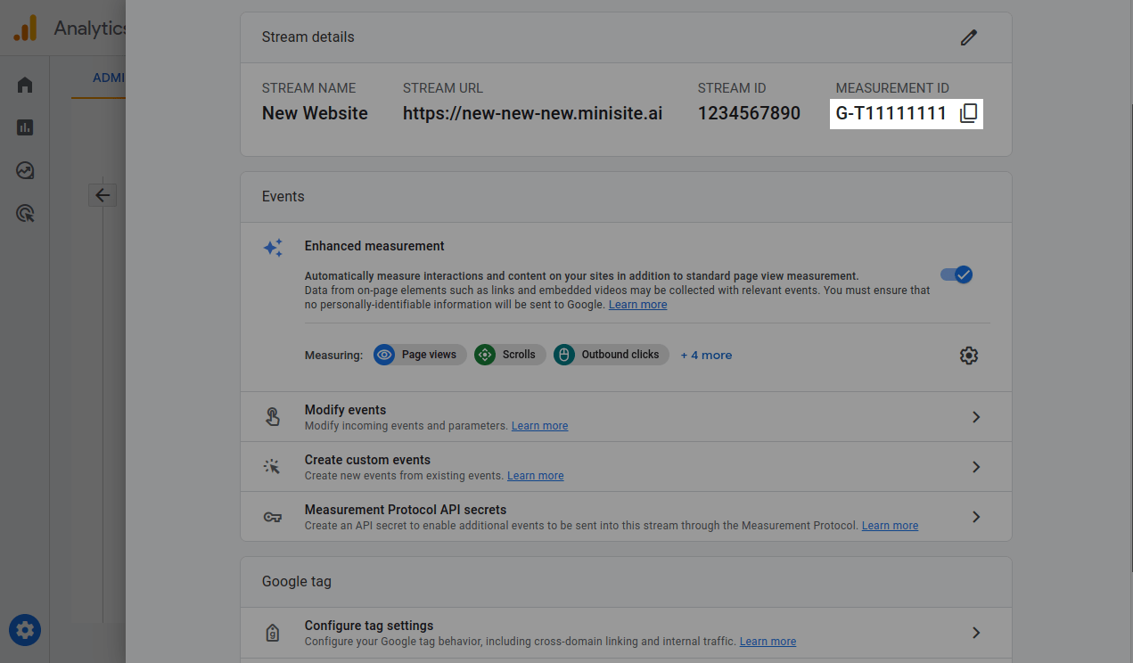Expand the Create custom events row
Screen dimensions: 1133x663
[976, 467]
